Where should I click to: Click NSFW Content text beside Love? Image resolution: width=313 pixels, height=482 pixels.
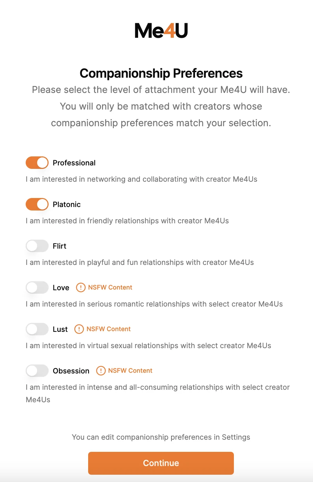tap(110, 287)
